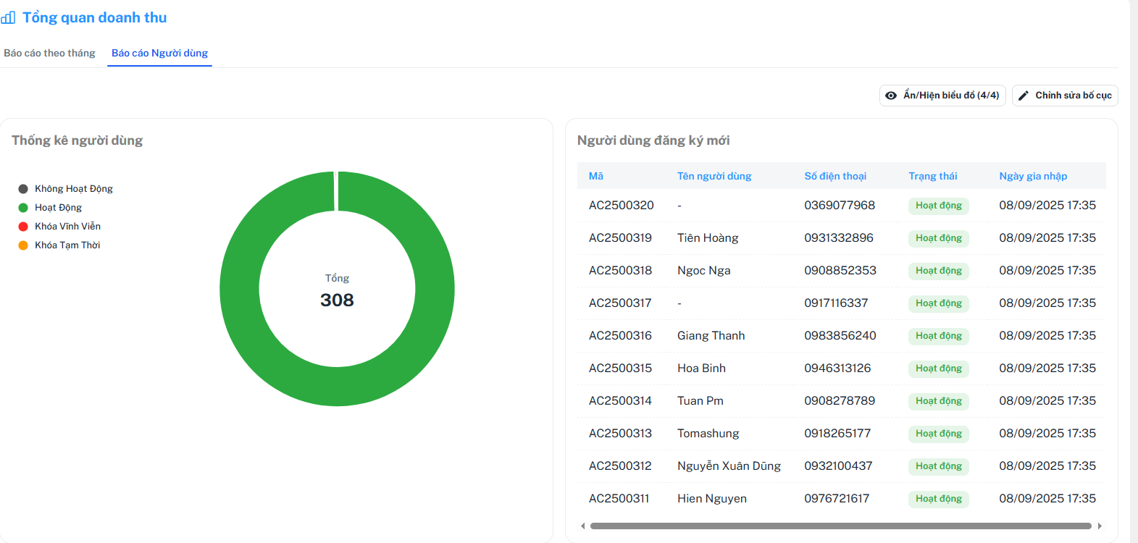The image size is (1138, 543).
Task: Toggle the Không Hoạt Động legend item
Action: click(73, 189)
